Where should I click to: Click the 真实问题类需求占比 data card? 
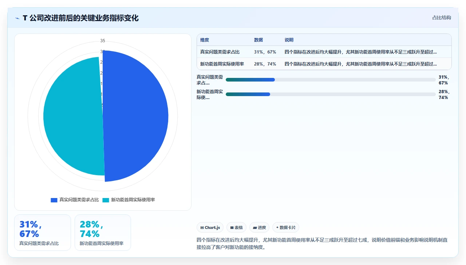[43, 233]
